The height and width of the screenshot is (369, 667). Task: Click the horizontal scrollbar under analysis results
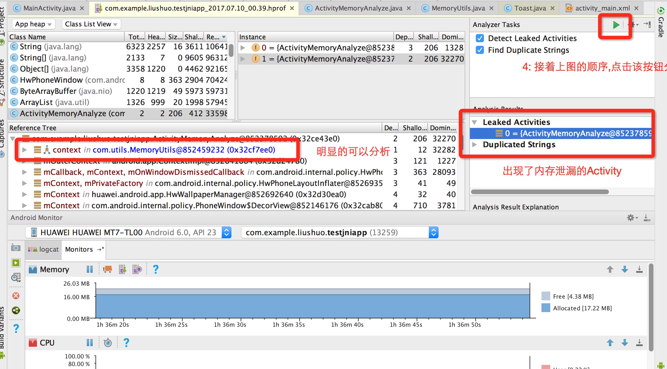[540, 192]
